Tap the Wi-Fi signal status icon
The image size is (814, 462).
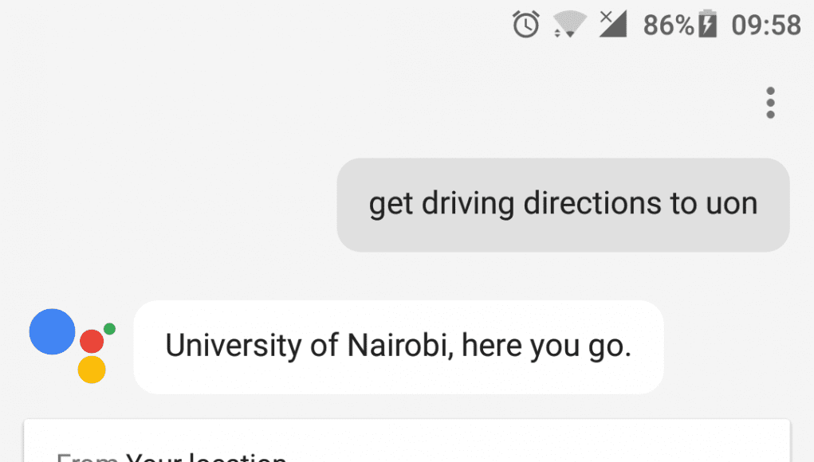[x=569, y=25]
